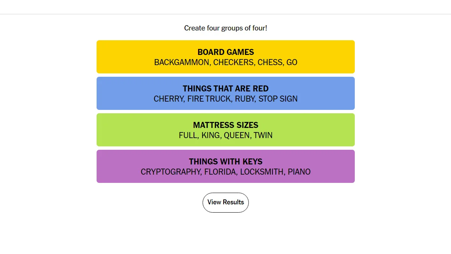451x254 pixels.
Task: Select the word FLORIDA in Things With Keys
Action: [220, 172]
